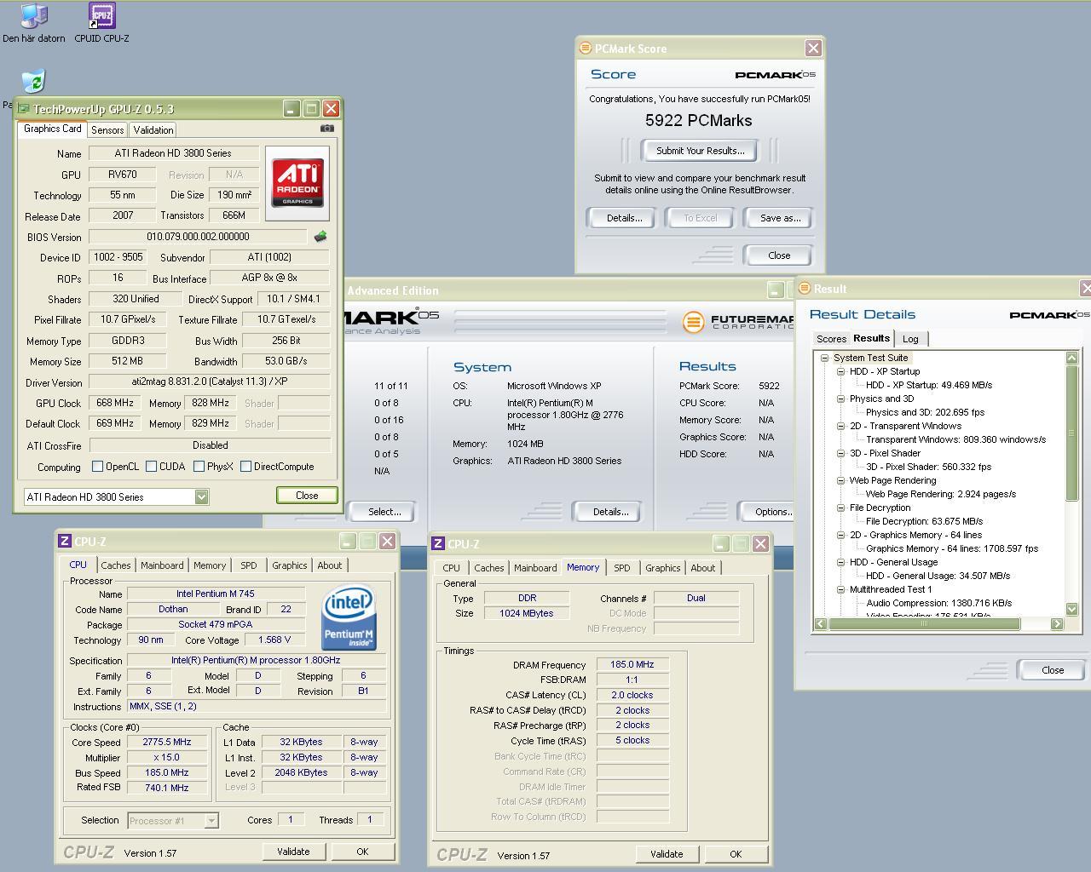
Task: Minimize the GPU-Z window
Action: (x=291, y=109)
